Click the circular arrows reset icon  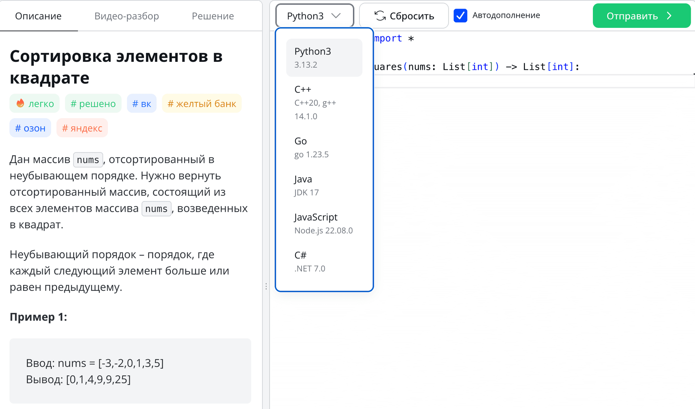click(x=380, y=16)
